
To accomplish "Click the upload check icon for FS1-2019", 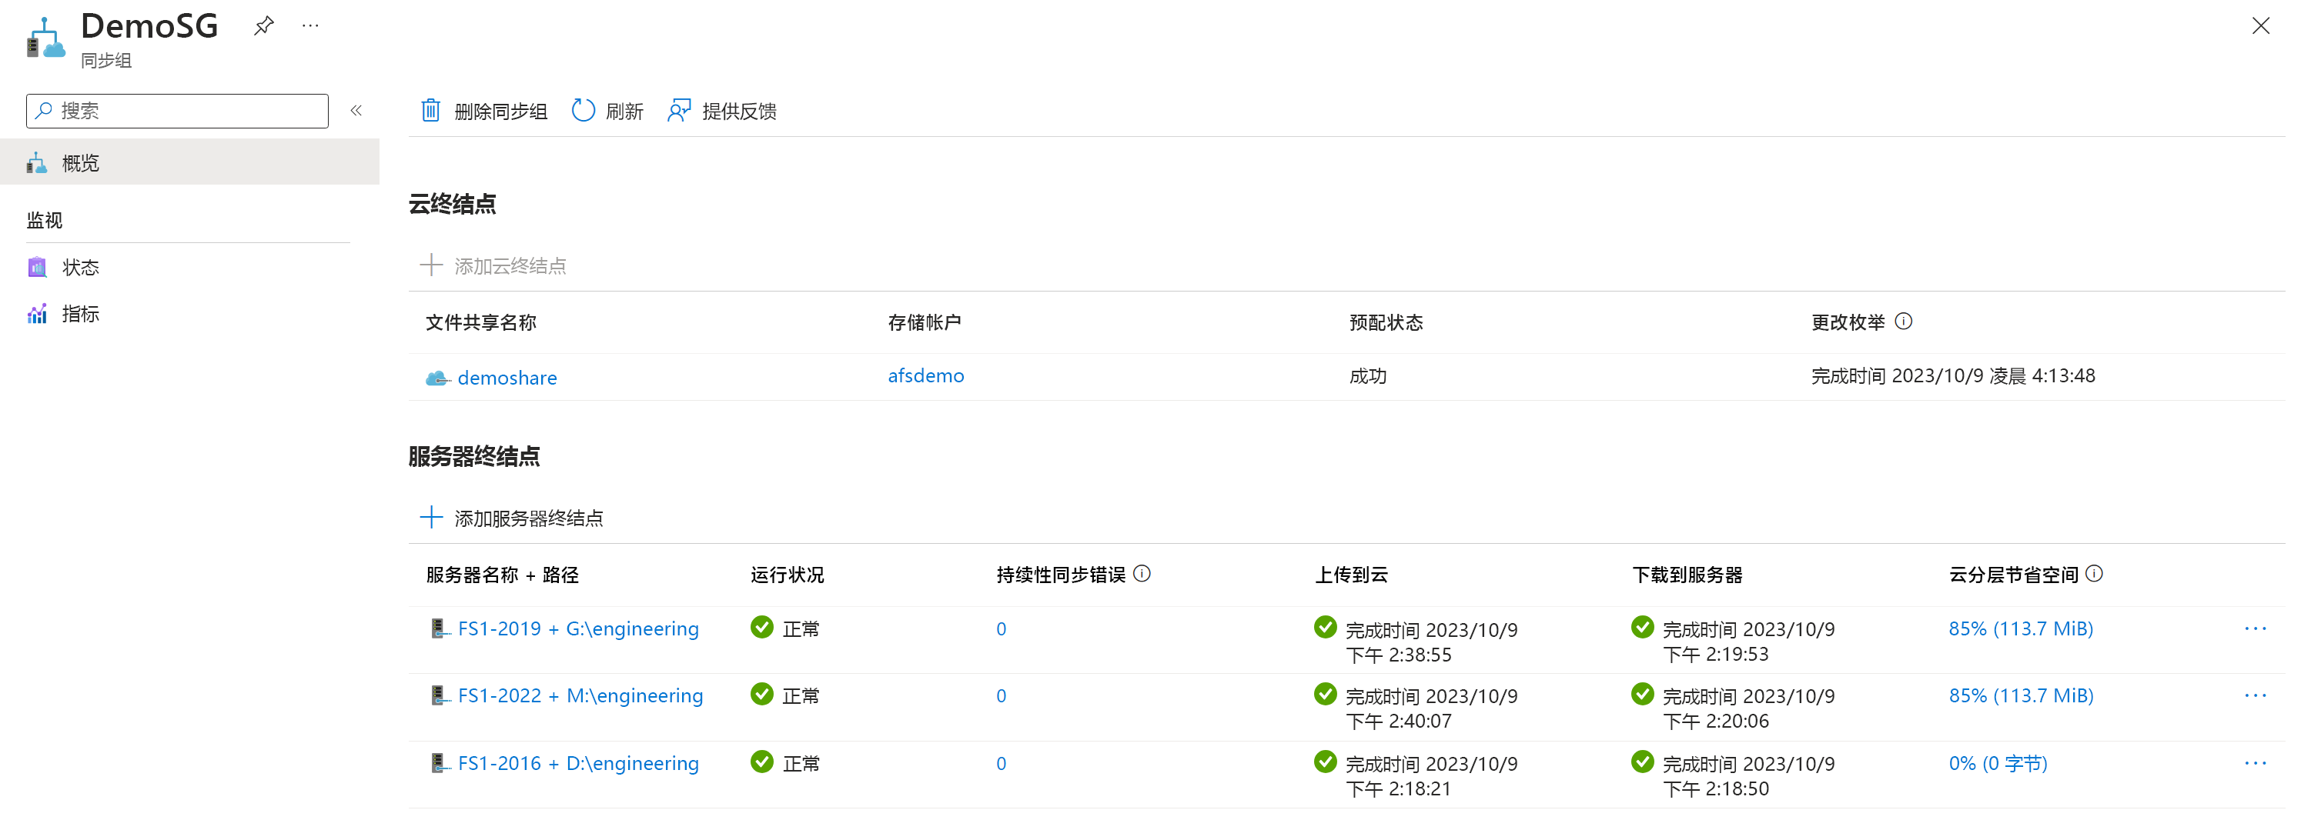I will pyautogui.click(x=1325, y=627).
